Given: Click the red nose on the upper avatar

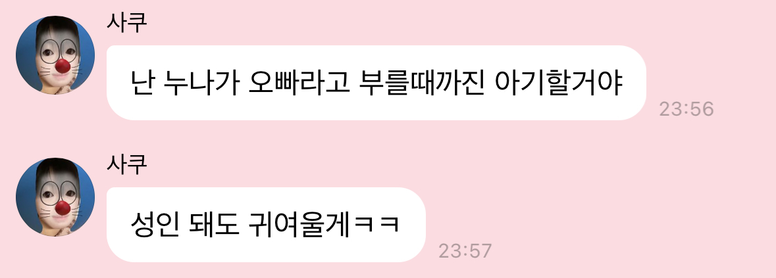Looking at the screenshot, I should pyautogui.click(x=63, y=65).
